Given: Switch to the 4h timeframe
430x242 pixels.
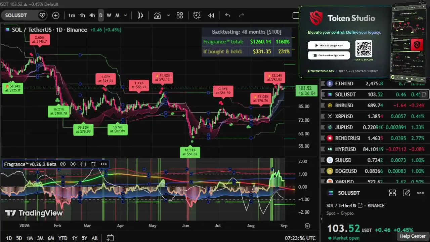Looking at the screenshot, I should tap(92, 15).
